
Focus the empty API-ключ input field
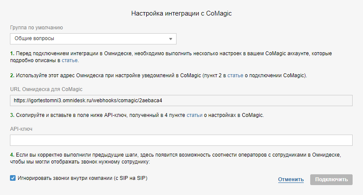pyautogui.click(x=181, y=140)
